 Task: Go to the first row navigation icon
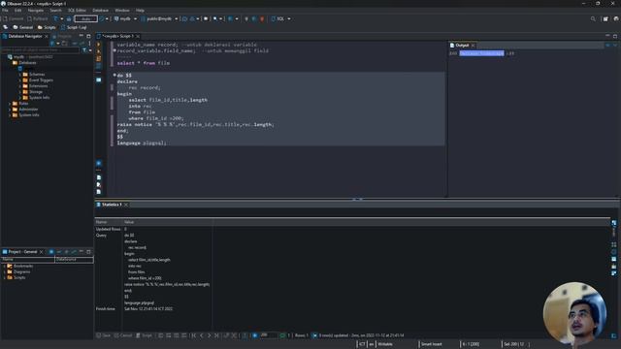pyautogui.click(x=194, y=335)
